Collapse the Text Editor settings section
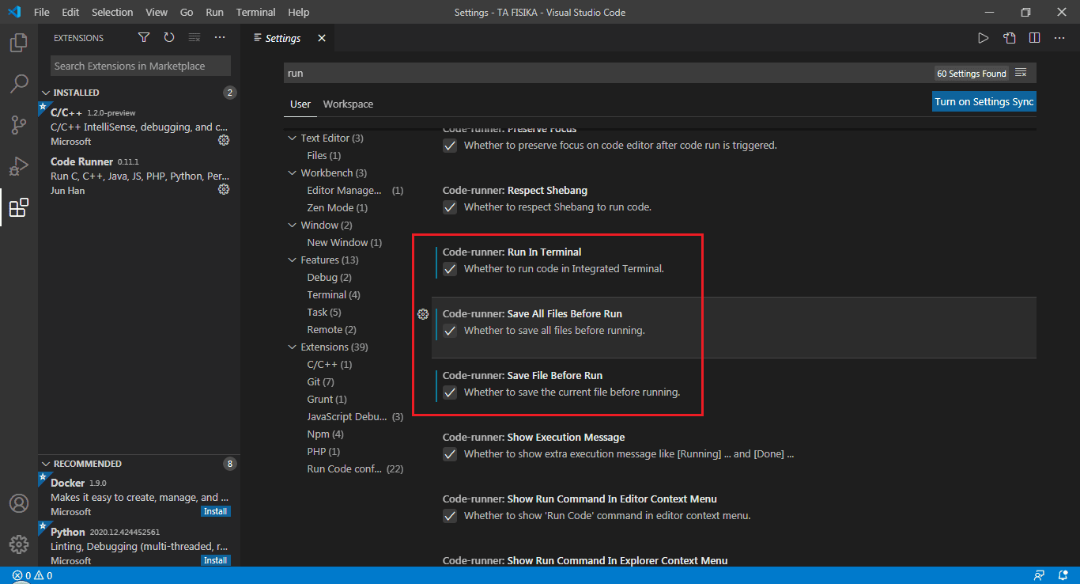 point(292,137)
